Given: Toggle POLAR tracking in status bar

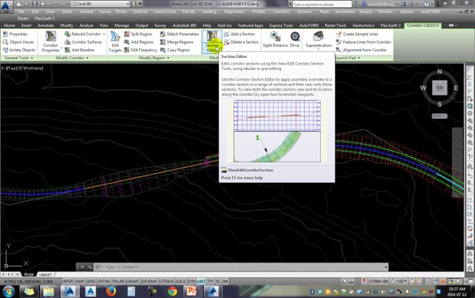Looking at the screenshot, I should 119,281.
